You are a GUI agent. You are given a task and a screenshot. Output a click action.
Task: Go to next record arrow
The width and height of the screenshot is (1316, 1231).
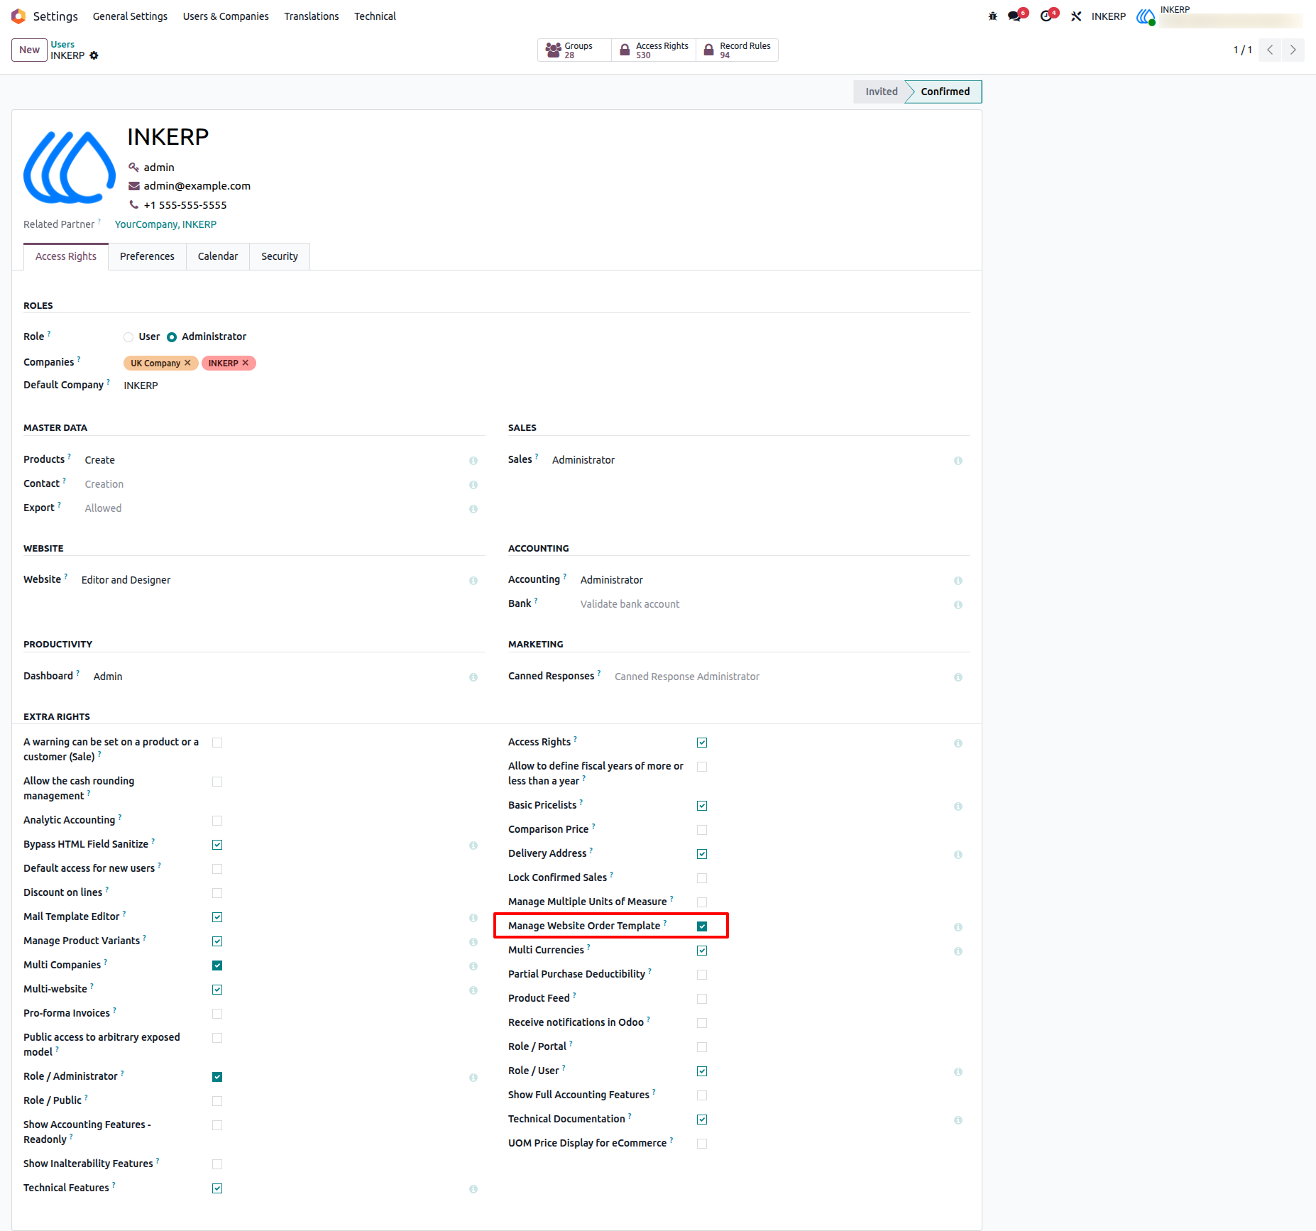tap(1293, 50)
